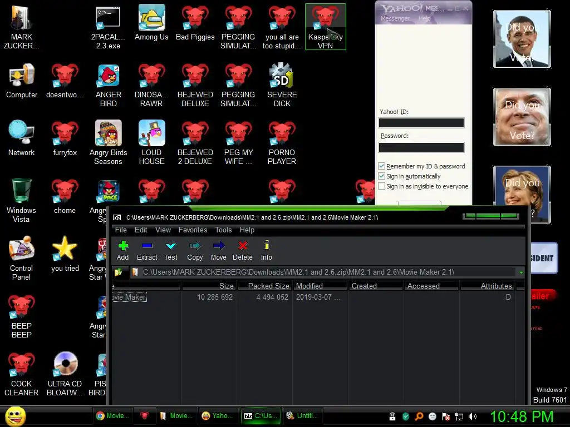Screen dimensions: 570x427
Task: Select the BEEP BEEP desktop icon
Action: point(22,316)
